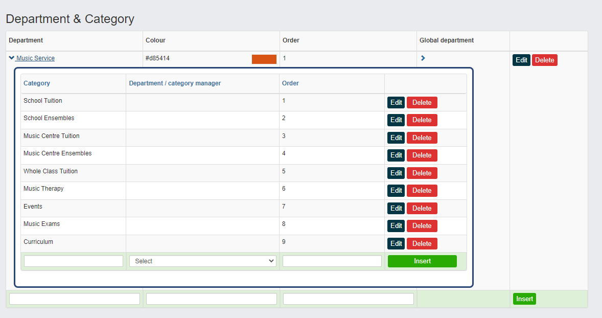Edit the Events category
Viewport: 602px width, 318px height.
pyautogui.click(x=396, y=208)
